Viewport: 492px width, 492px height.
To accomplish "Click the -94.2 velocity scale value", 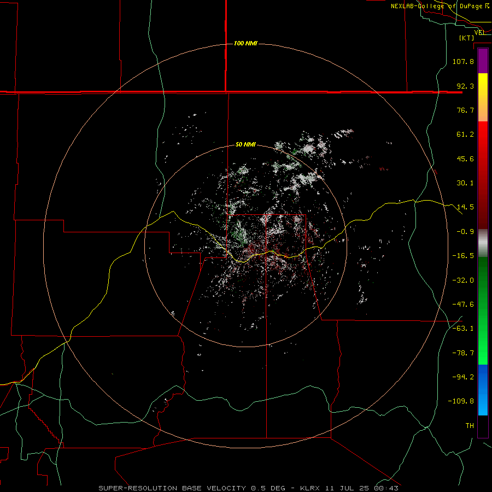I will coord(463,377).
